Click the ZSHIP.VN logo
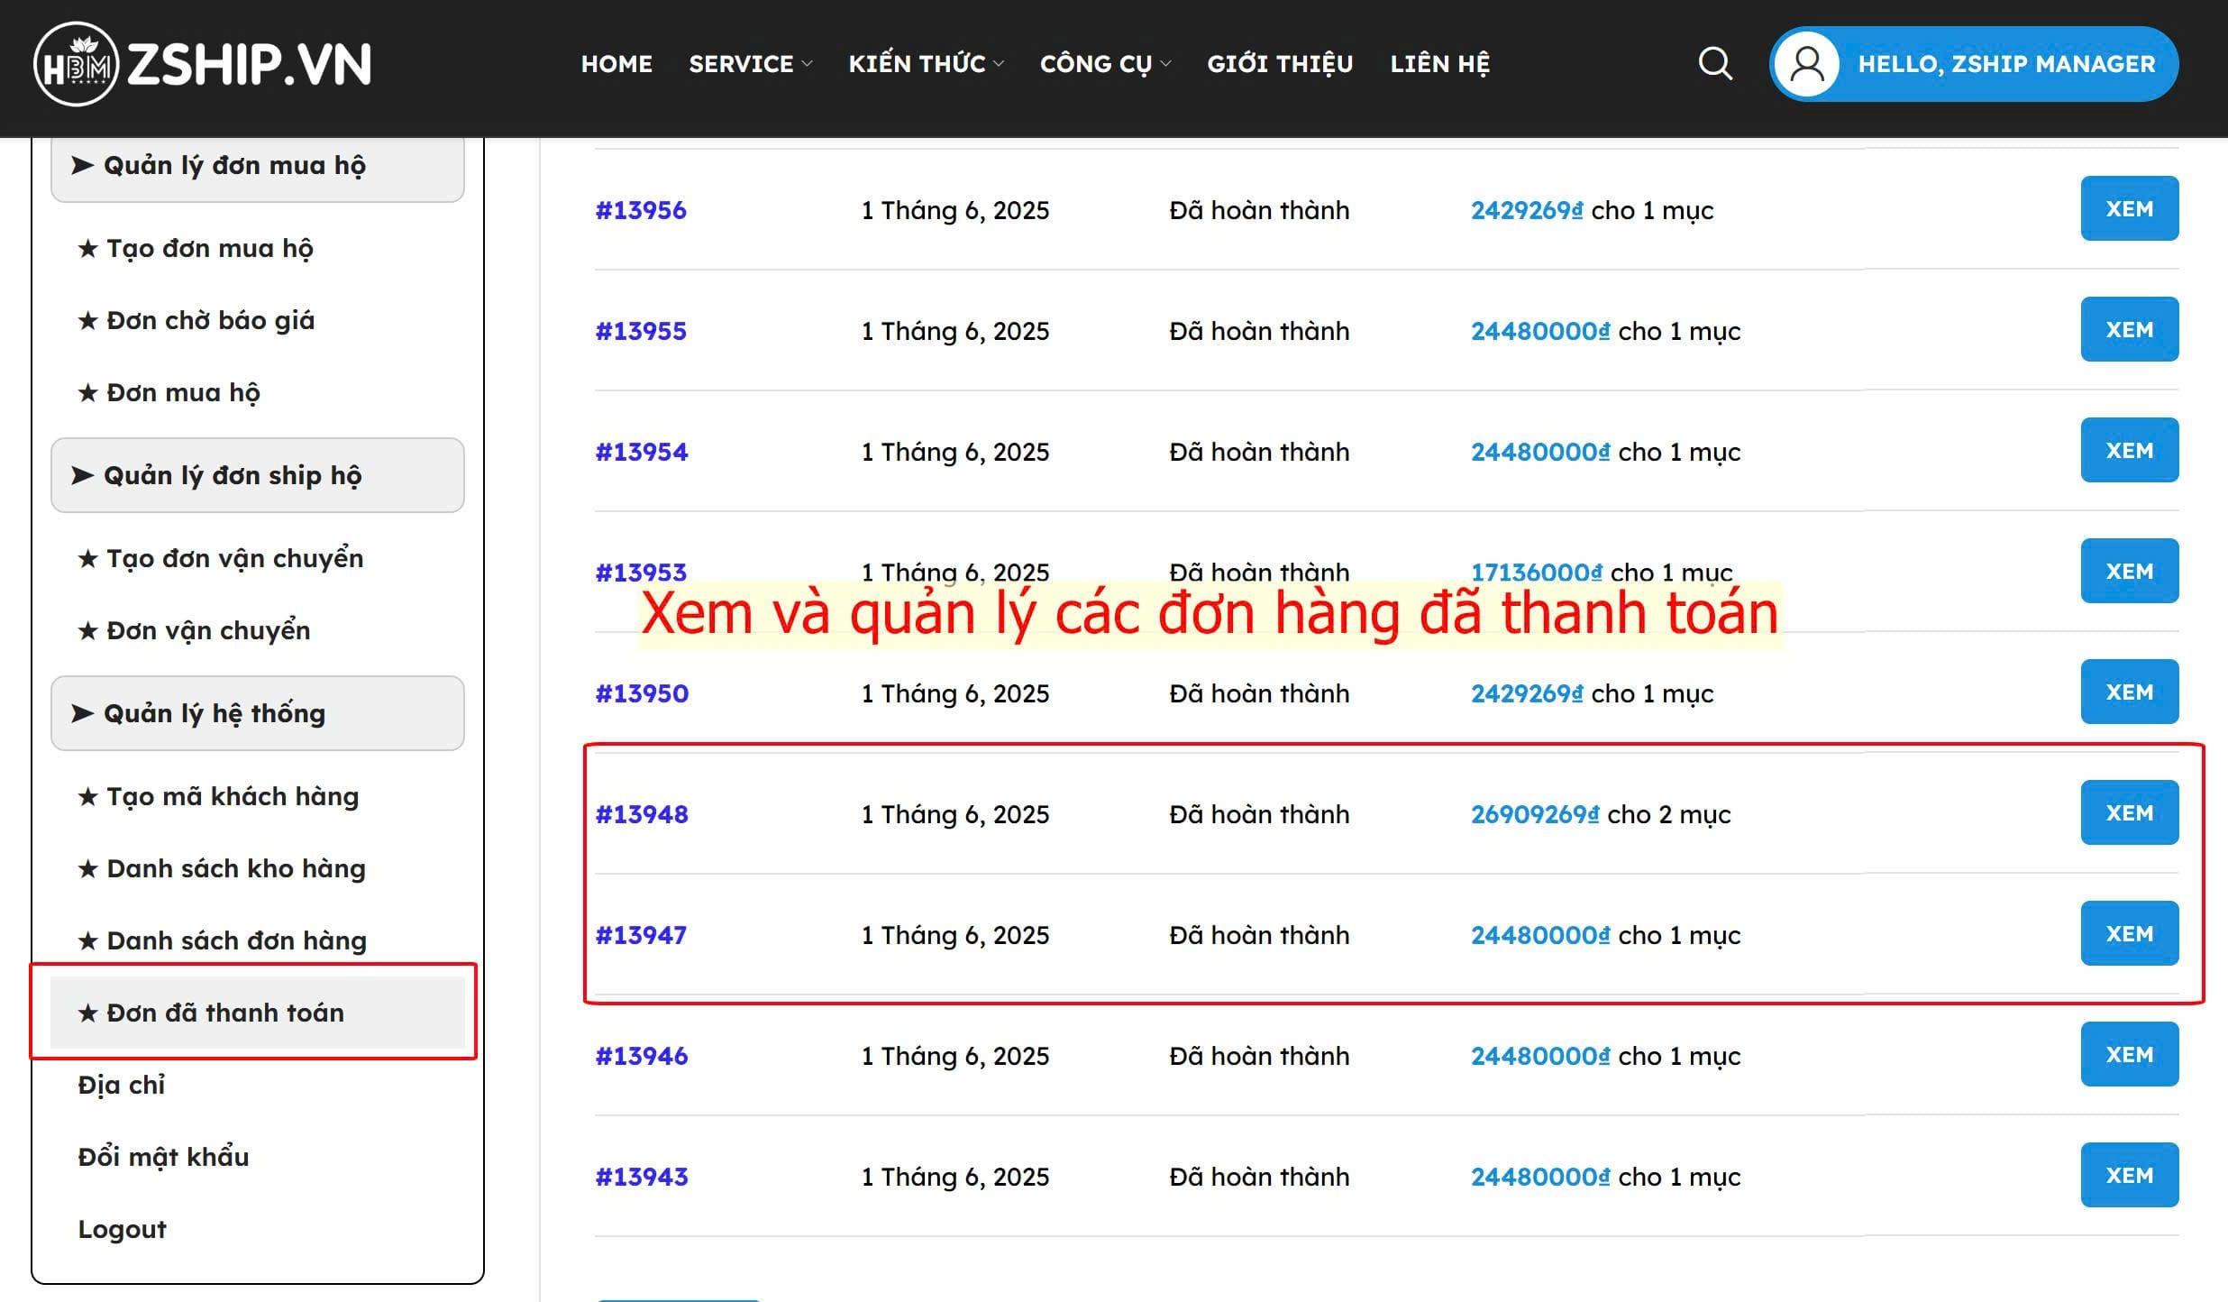The width and height of the screenshot is (2228, 1302). [203, 64]
